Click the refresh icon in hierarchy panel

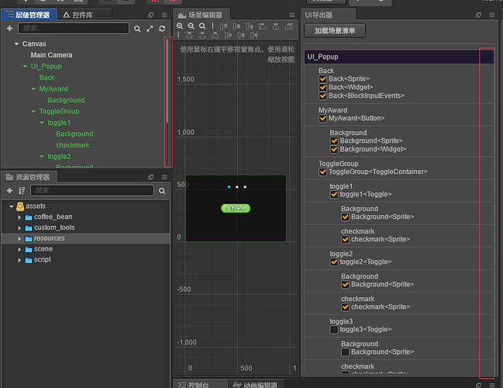coord(161,29)
